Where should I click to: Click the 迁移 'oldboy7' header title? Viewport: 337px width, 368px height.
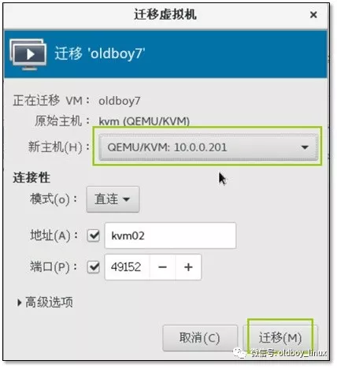pyautogui.click(x=100, y=54)
